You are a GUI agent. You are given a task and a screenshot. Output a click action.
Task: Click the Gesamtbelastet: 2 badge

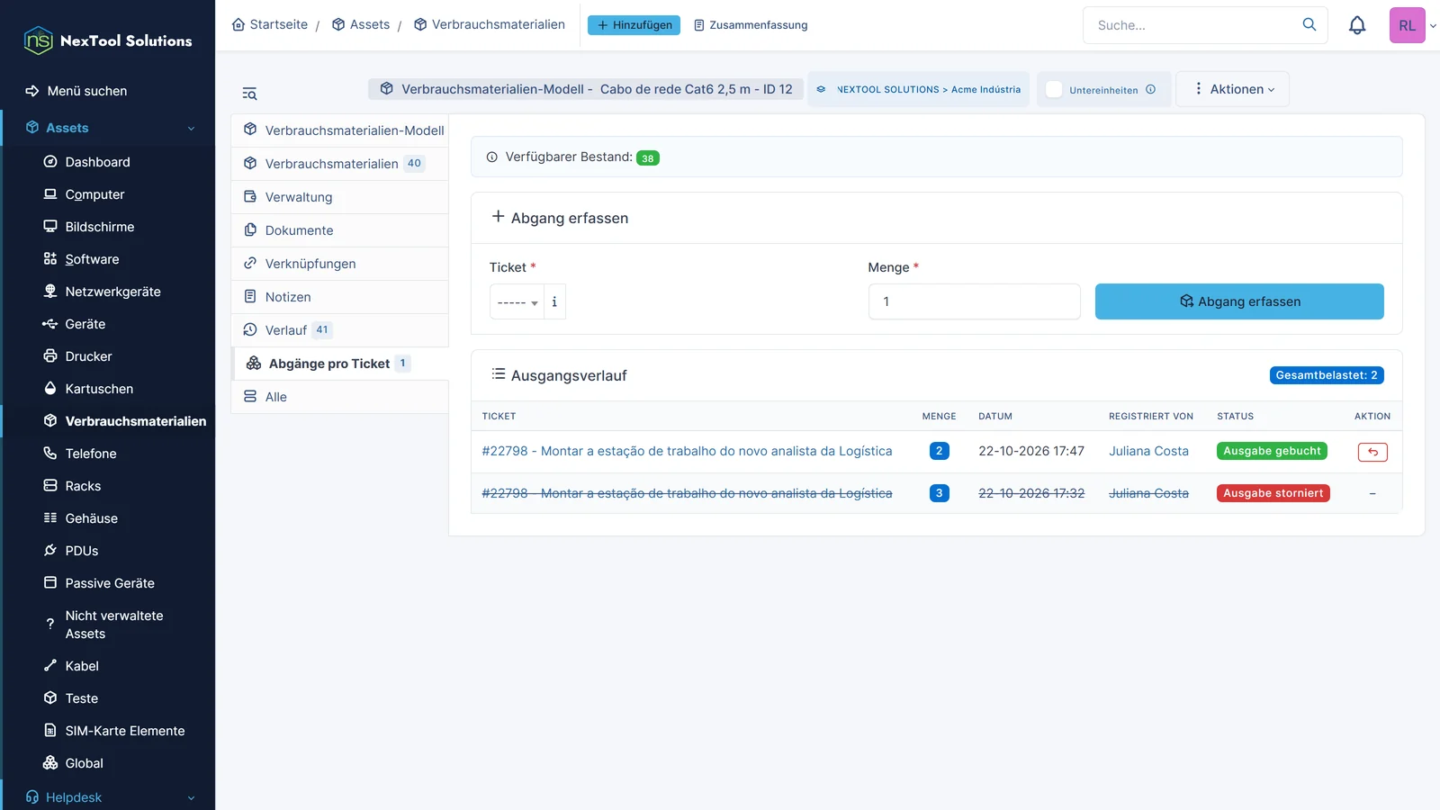[x=1327, y=375]
